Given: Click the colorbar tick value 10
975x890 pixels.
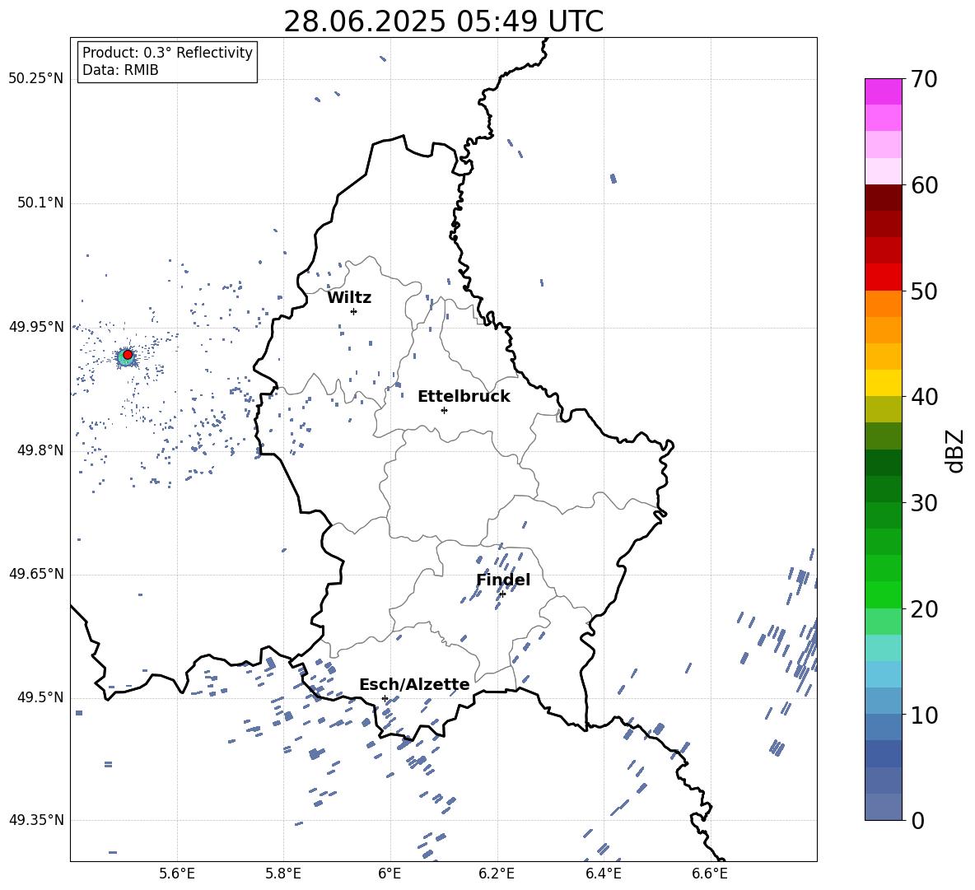Looking at the screenshot, I should [924, 715].
